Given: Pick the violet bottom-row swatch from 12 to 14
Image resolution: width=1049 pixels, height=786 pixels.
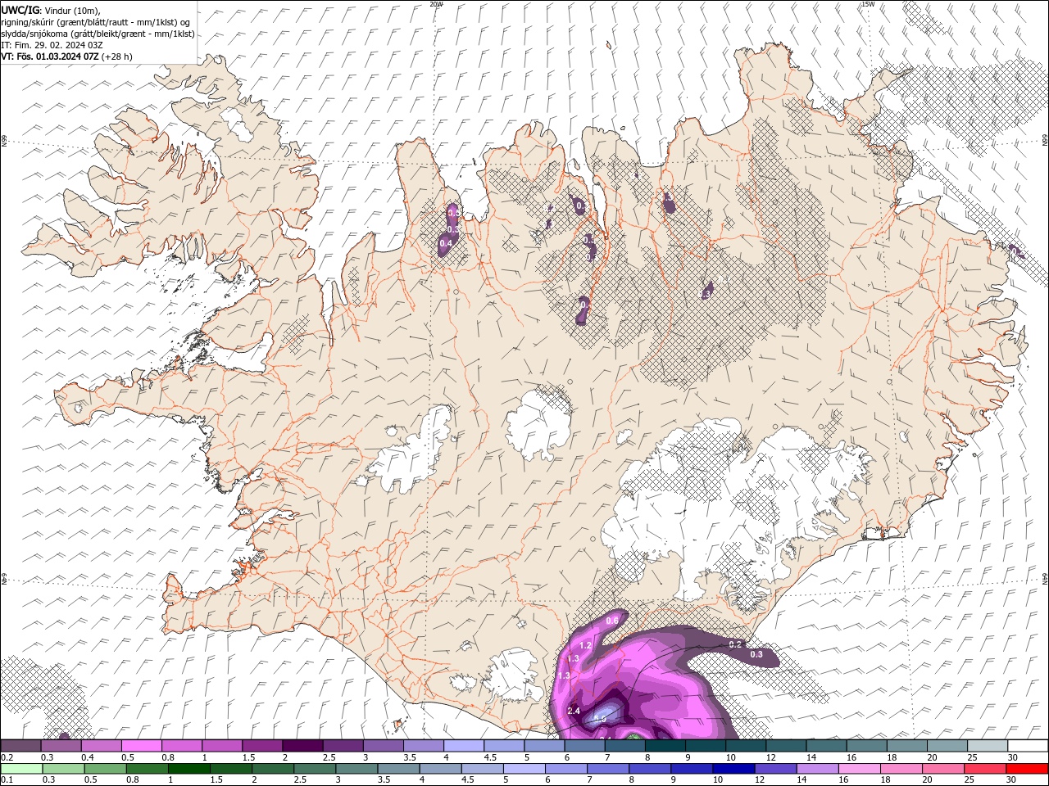Looking at the screenshot, I should [775, 769].
